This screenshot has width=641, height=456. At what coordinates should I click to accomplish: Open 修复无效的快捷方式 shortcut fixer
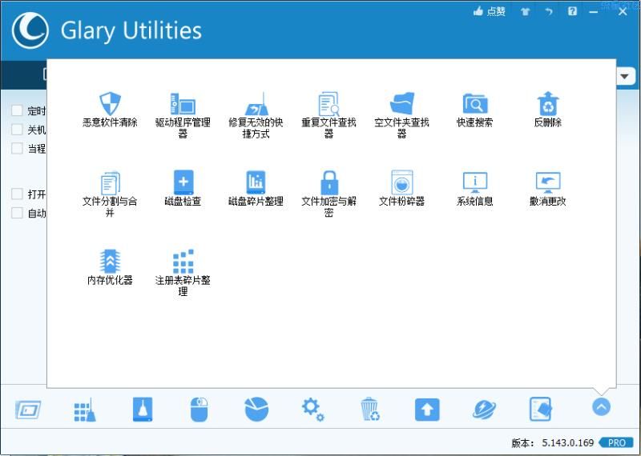(256, 115)
